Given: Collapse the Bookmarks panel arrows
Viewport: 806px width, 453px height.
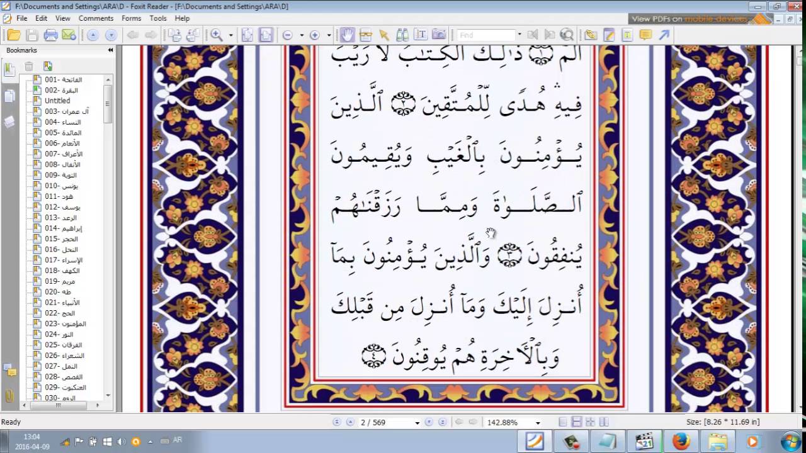Looking at the screenshot, I should click(111, 50).
